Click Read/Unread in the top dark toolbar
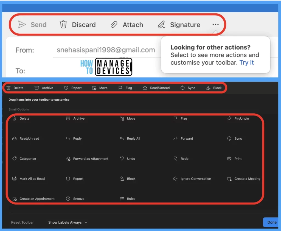This screenshot has width=281, height=231. click(x=156, y=88)
